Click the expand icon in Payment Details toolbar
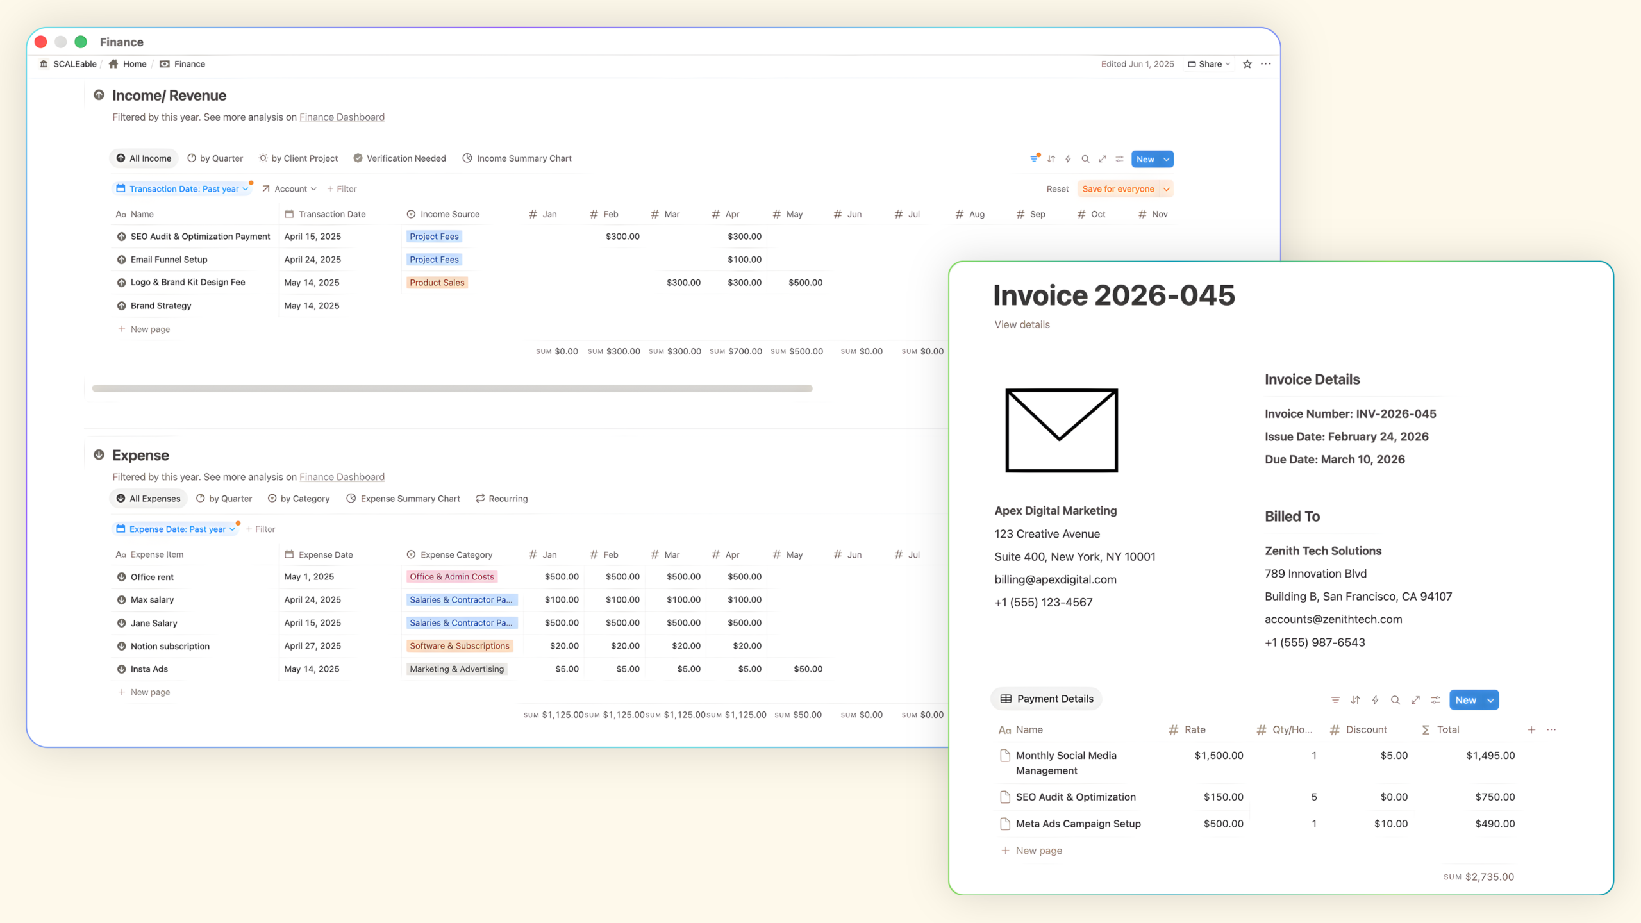1641x923 pixels. (x=1415, y=700)
